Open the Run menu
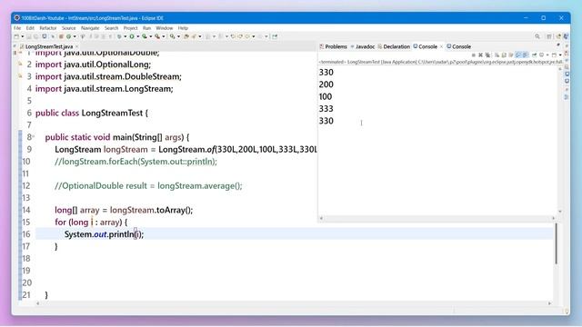Image resolution: width=582 pixels, height=327 pixels. pyautogui.click(x=147, y=28)
